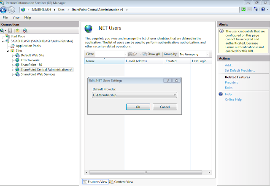
Task: Click the Effectiveware site globe icon
Action: (17, 60)
